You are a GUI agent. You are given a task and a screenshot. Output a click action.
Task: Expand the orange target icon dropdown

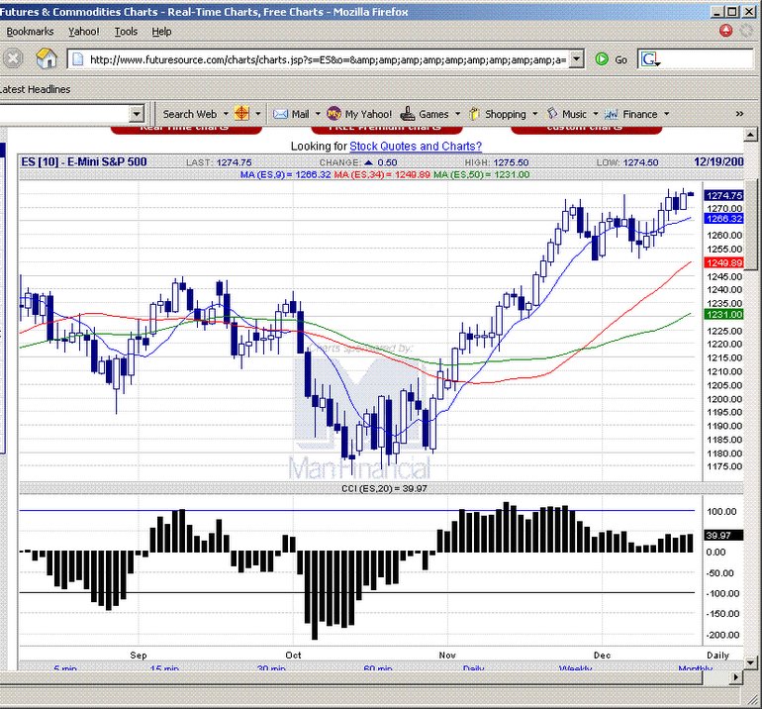pos(257,114)
